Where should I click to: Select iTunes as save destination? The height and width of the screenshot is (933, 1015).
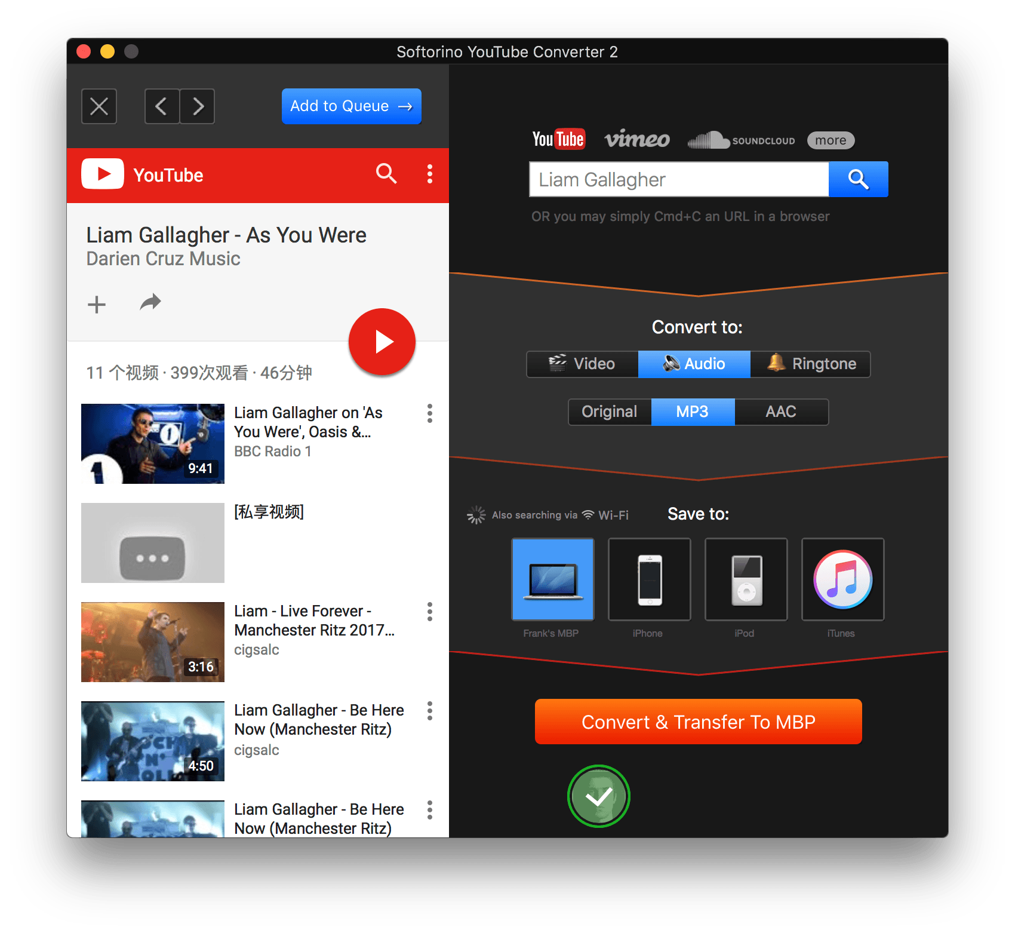pos(843,579)
